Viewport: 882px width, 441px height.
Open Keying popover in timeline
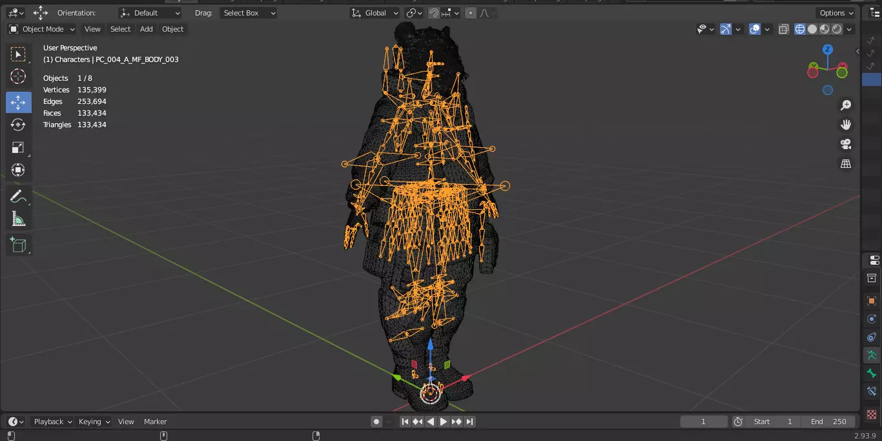[x=94, y=422]
